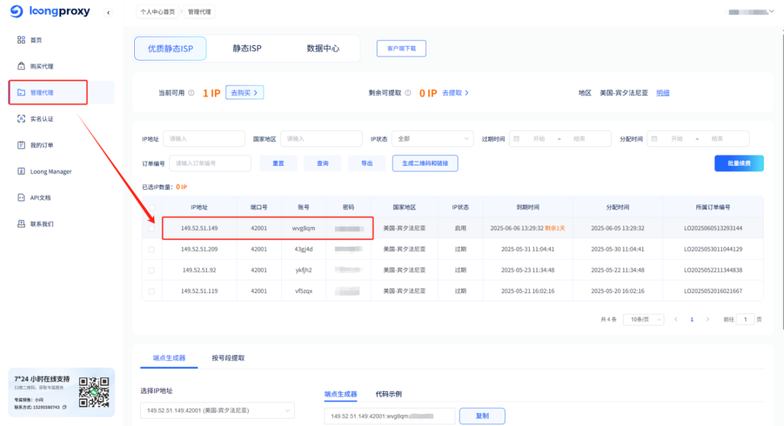The height and width of the screenshot is (426, 784).
Task: Go to previous page arrow in pagination
Action: [x=676, y=319]
